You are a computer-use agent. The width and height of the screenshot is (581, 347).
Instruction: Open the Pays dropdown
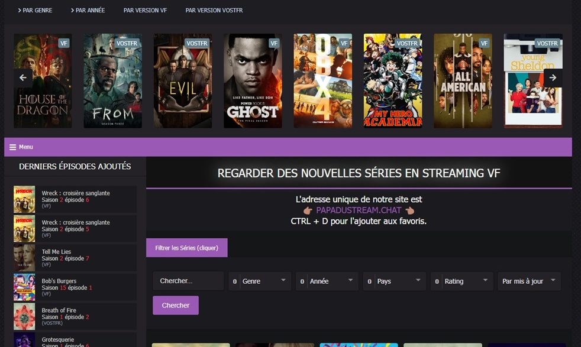click(x=394, y=281)
